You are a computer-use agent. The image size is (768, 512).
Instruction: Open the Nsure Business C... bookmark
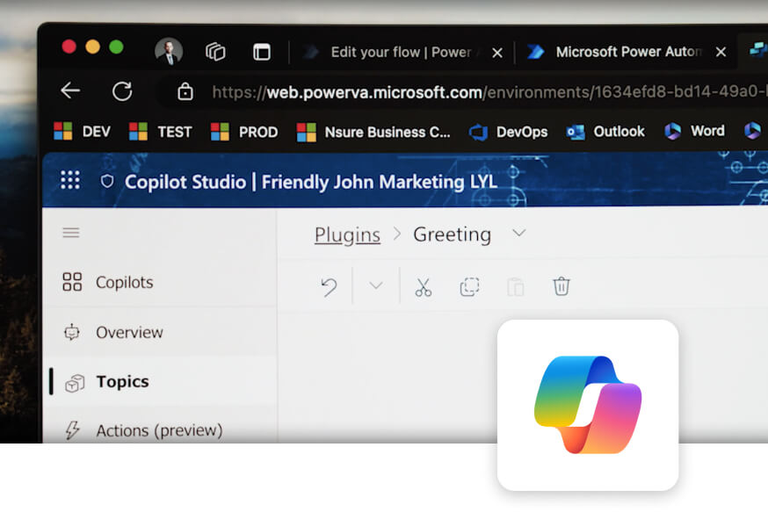373,132
